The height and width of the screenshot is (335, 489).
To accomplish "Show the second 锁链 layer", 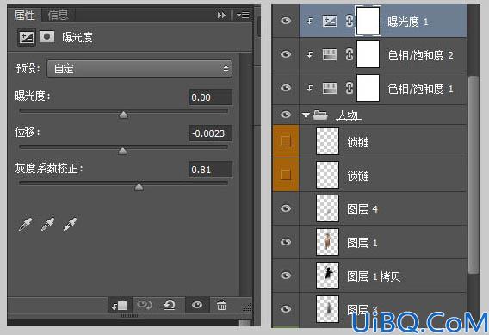I will pos(285,174).
